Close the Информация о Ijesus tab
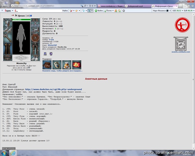The image size is (195, 156). tap(176, 6)
